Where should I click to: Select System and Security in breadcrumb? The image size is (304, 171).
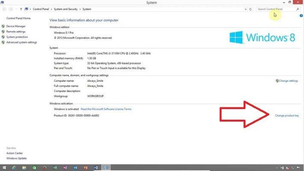pyautogui.click(x=65, y=9)
